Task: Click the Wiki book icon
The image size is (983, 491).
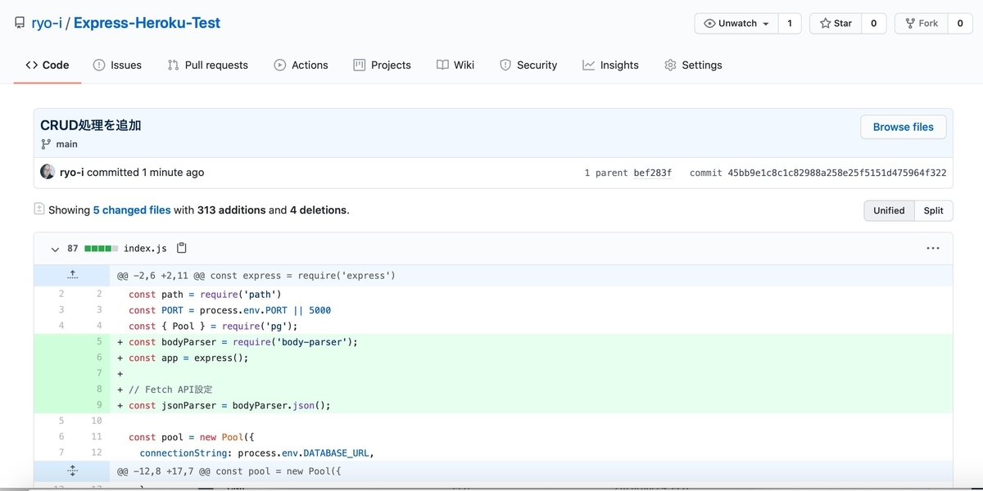Action: pos(442,65)
